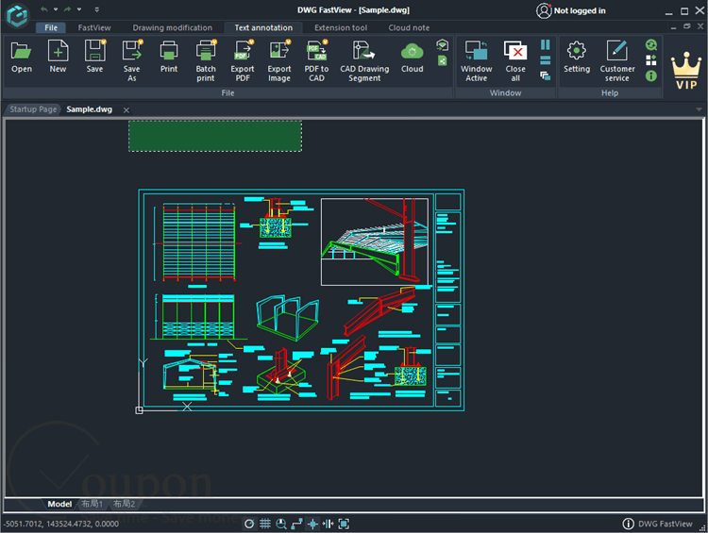Screen dimensions: 708x533
Task: Expand the undo history dropdown arrow
Action: pyautogui.click(x=56, y=9)
